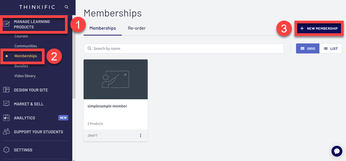Click the Search by name field
This screenshot has height=161, width=346.
coord(184,49)
